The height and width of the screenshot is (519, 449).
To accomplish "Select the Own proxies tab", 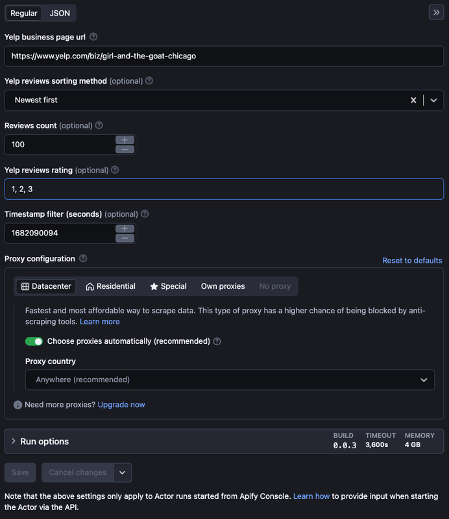I will 223,286.
